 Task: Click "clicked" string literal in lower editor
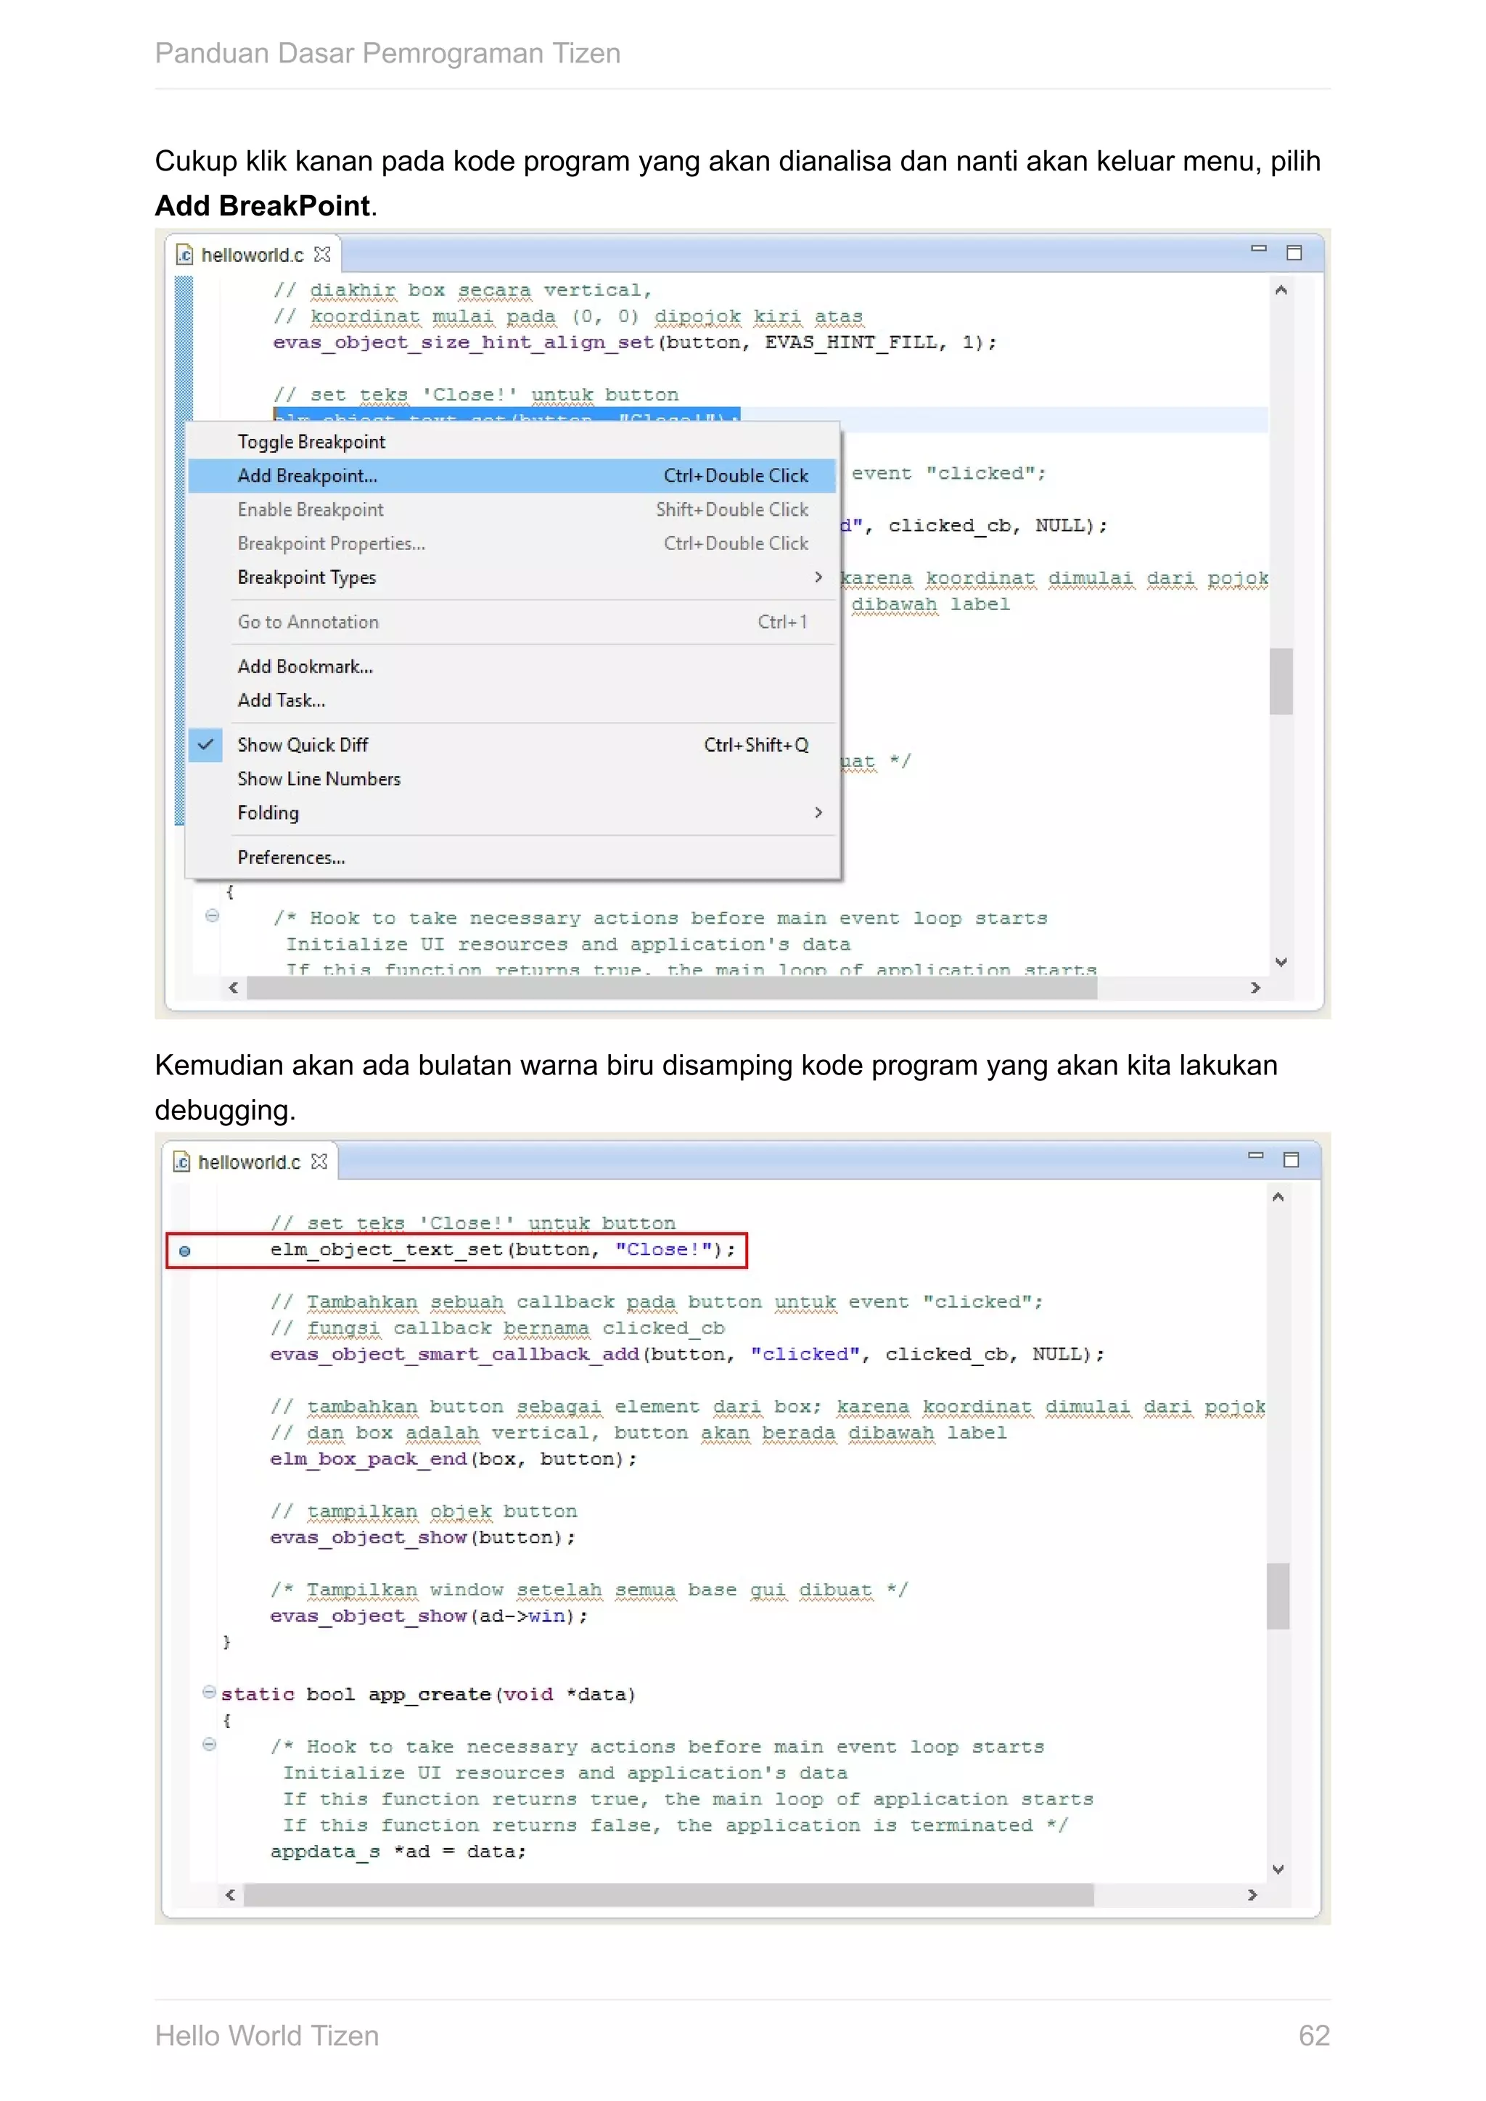[805, 1354]
